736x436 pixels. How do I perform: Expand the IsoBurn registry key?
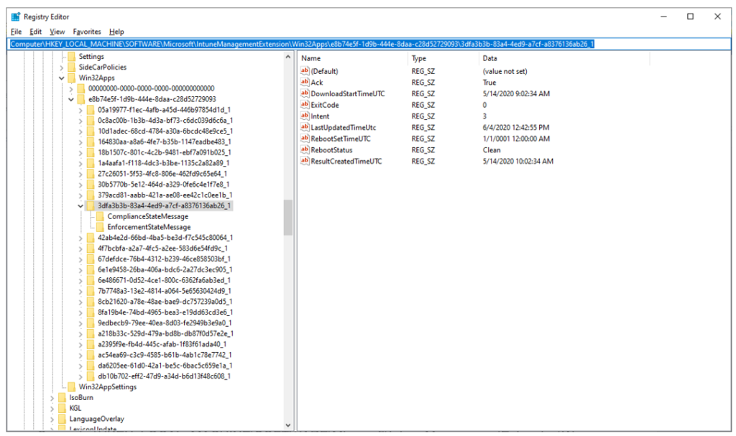(x=52, y=398)
